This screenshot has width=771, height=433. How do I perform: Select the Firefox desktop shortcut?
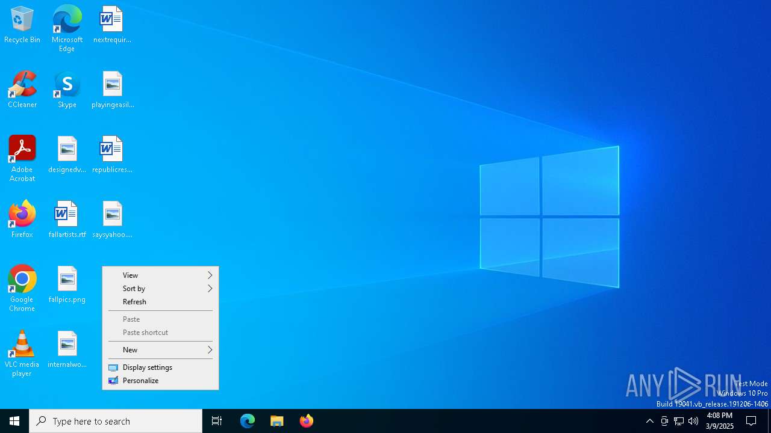(x=22, y=220)
